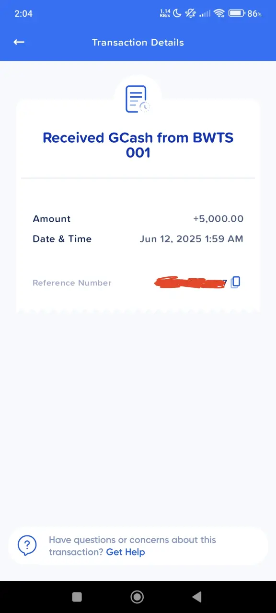The height and width of the screenshot is (613, 276).
Task: Open the Get Help link
Action: click(x=126, y=552)
